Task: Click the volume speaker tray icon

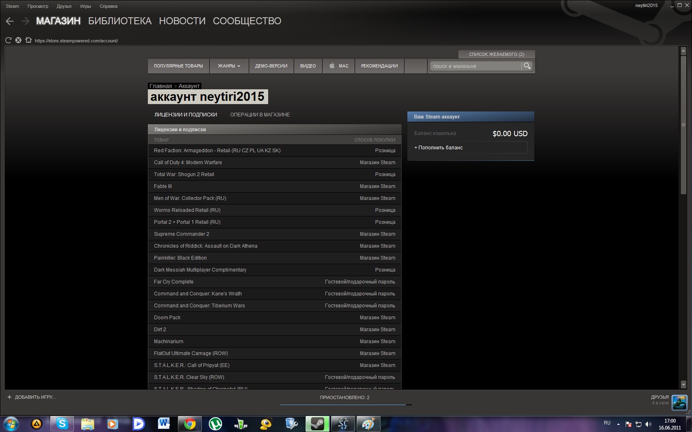Action: click(648, 424)
